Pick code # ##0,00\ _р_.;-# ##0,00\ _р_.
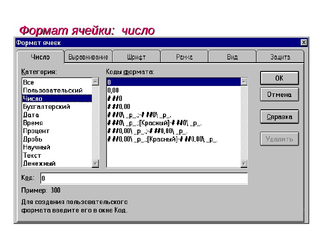 tap(174, 131)
